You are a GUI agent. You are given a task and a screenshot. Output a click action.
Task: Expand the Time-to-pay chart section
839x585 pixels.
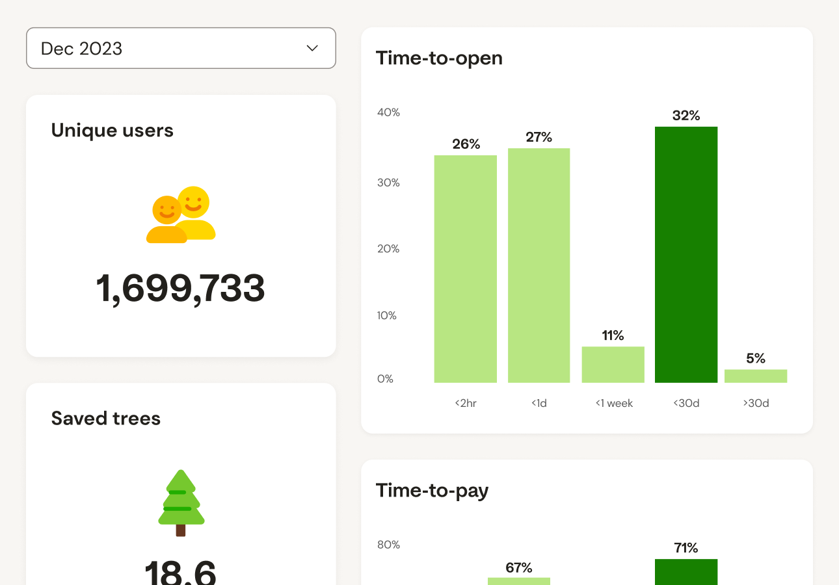[x=587, y=491]
